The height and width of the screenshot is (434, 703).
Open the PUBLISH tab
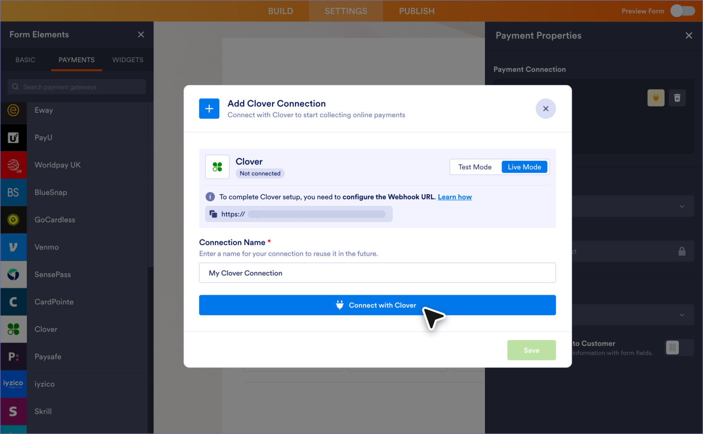coord(417,11)
